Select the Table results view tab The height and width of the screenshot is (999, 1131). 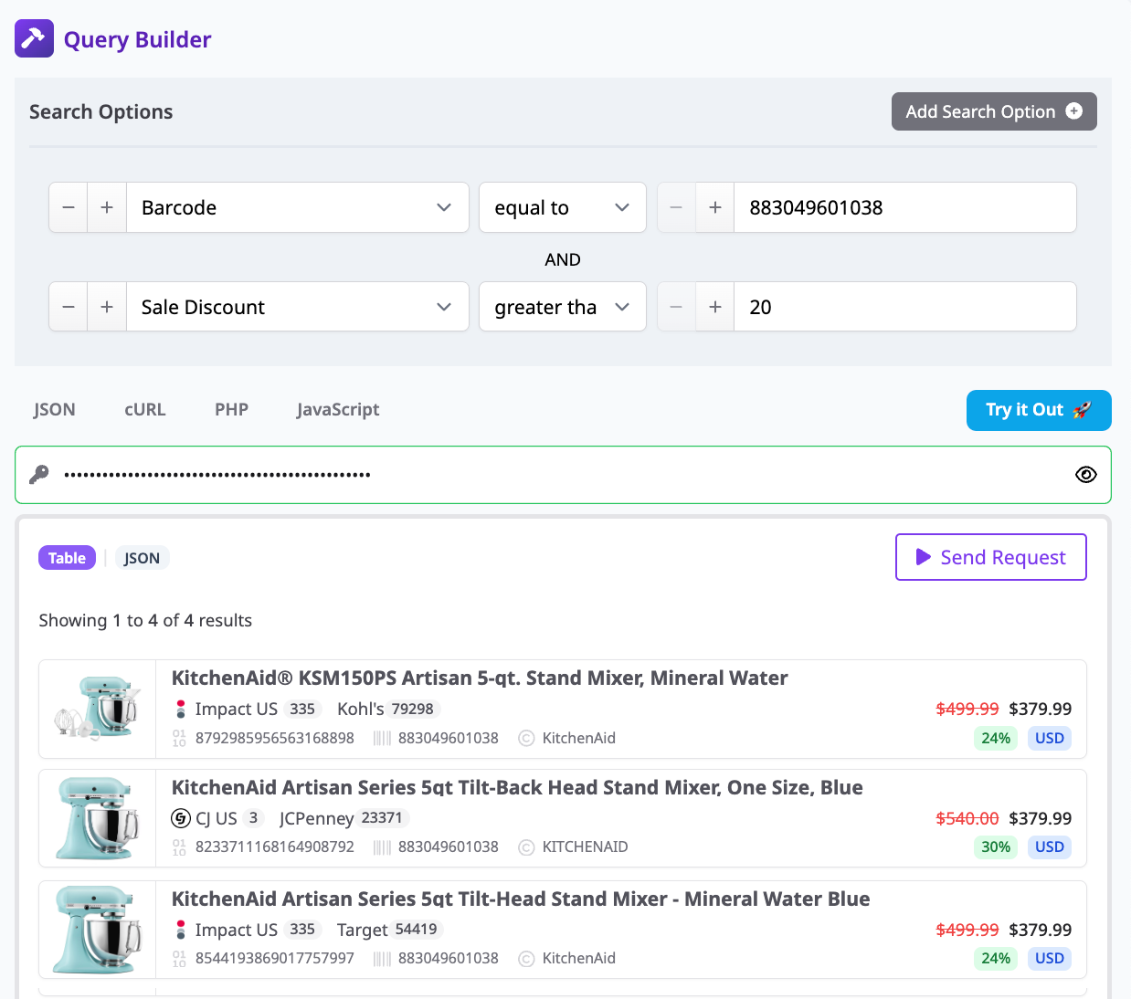click(x=67, y=558)
